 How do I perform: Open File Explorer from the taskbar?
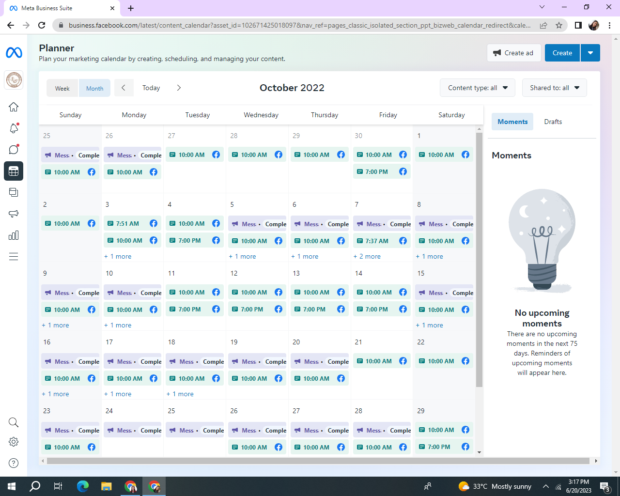tap(107, 486)
